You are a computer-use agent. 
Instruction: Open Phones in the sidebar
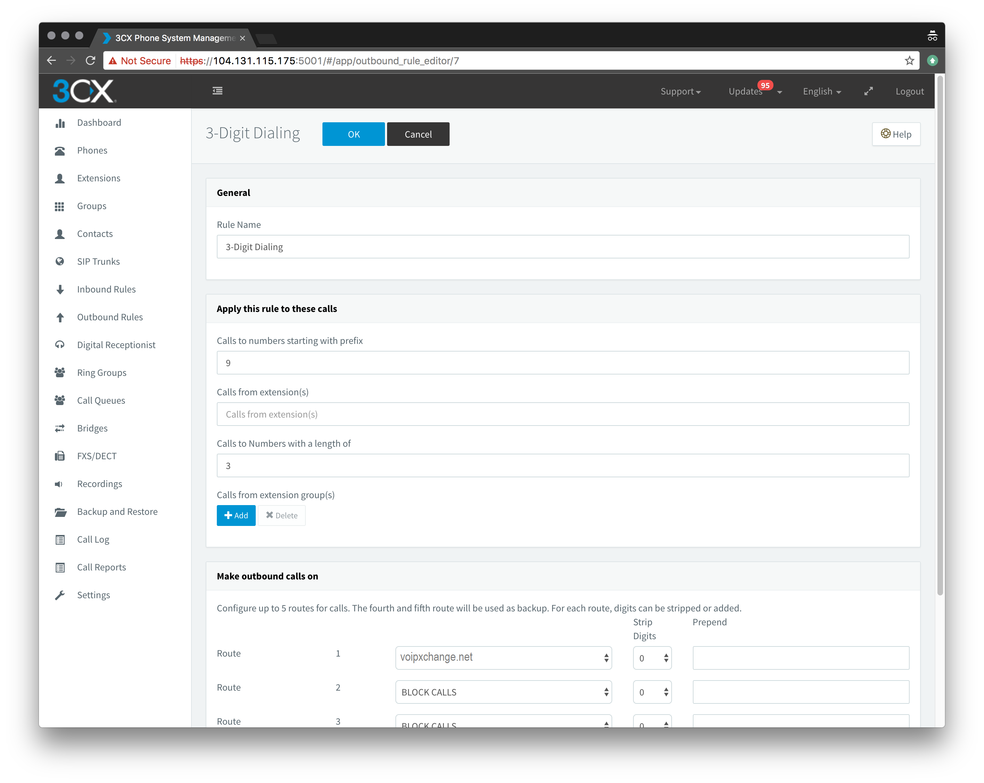tap(92, 150)
